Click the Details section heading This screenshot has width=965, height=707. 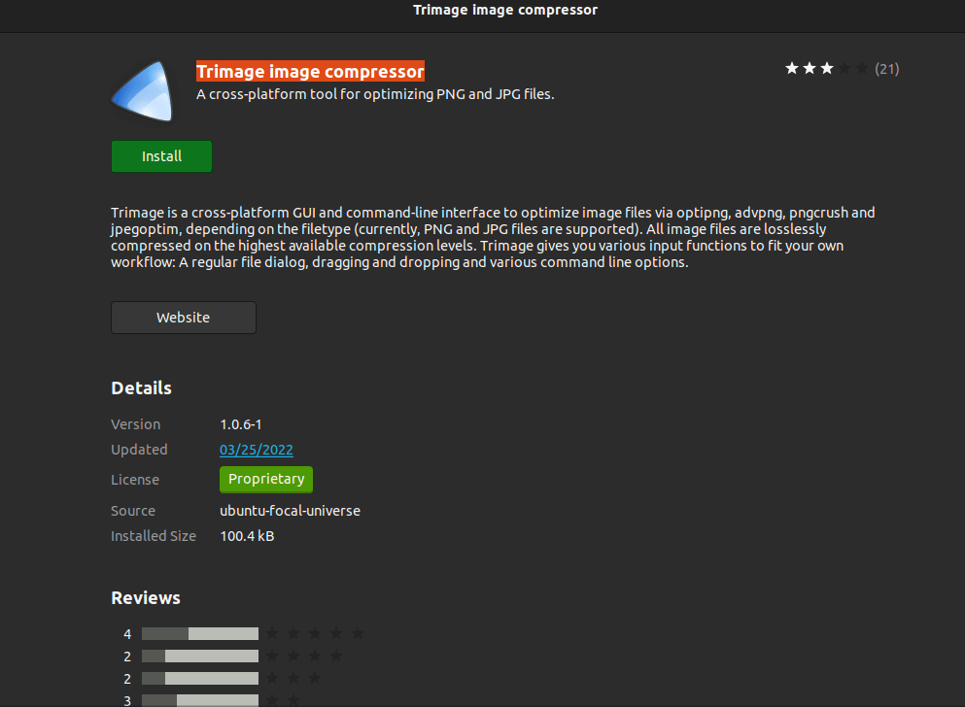point(142,387)
